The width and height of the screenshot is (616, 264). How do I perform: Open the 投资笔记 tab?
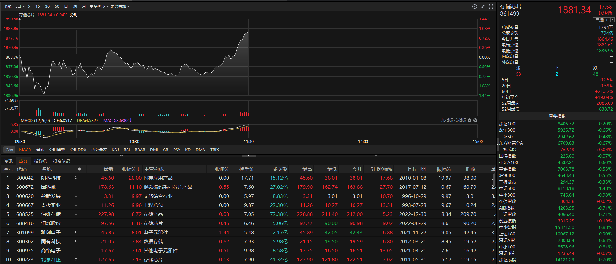click(x=62, y=161)
